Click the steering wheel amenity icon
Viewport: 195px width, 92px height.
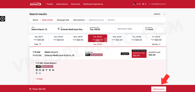43,70
